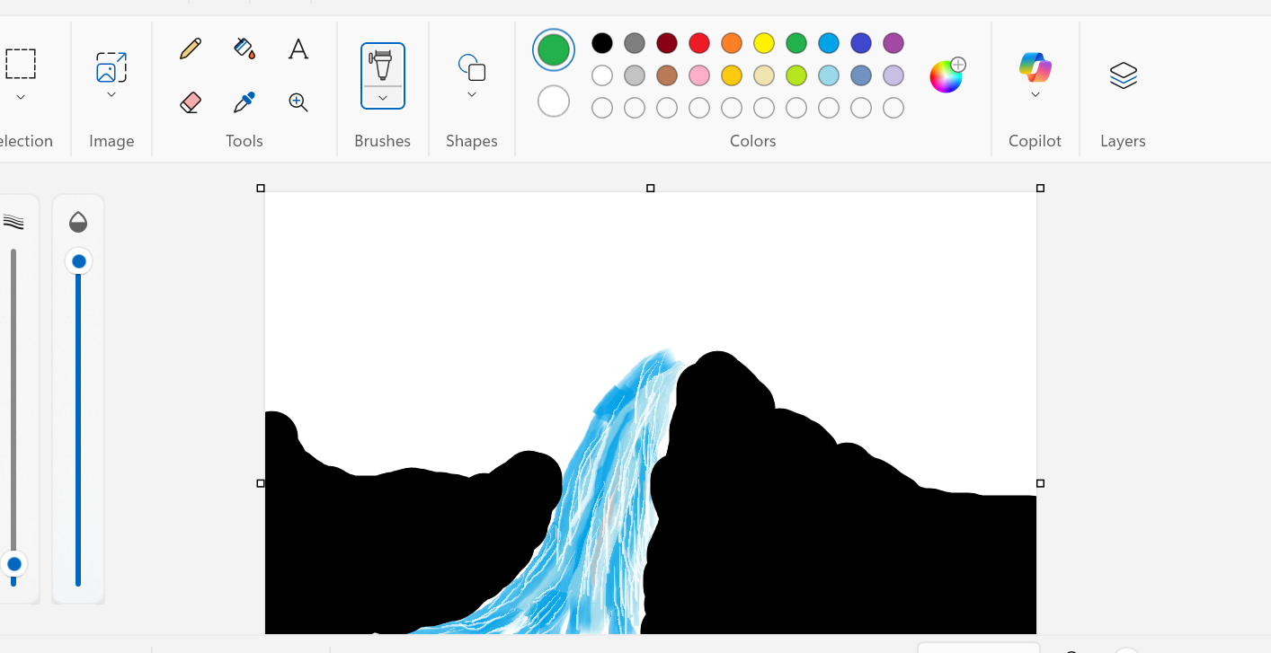Select the currently active calligraphy brush
Viewport: 1271px width, 653px height.
pyautogui.click(x=382, y=63)
